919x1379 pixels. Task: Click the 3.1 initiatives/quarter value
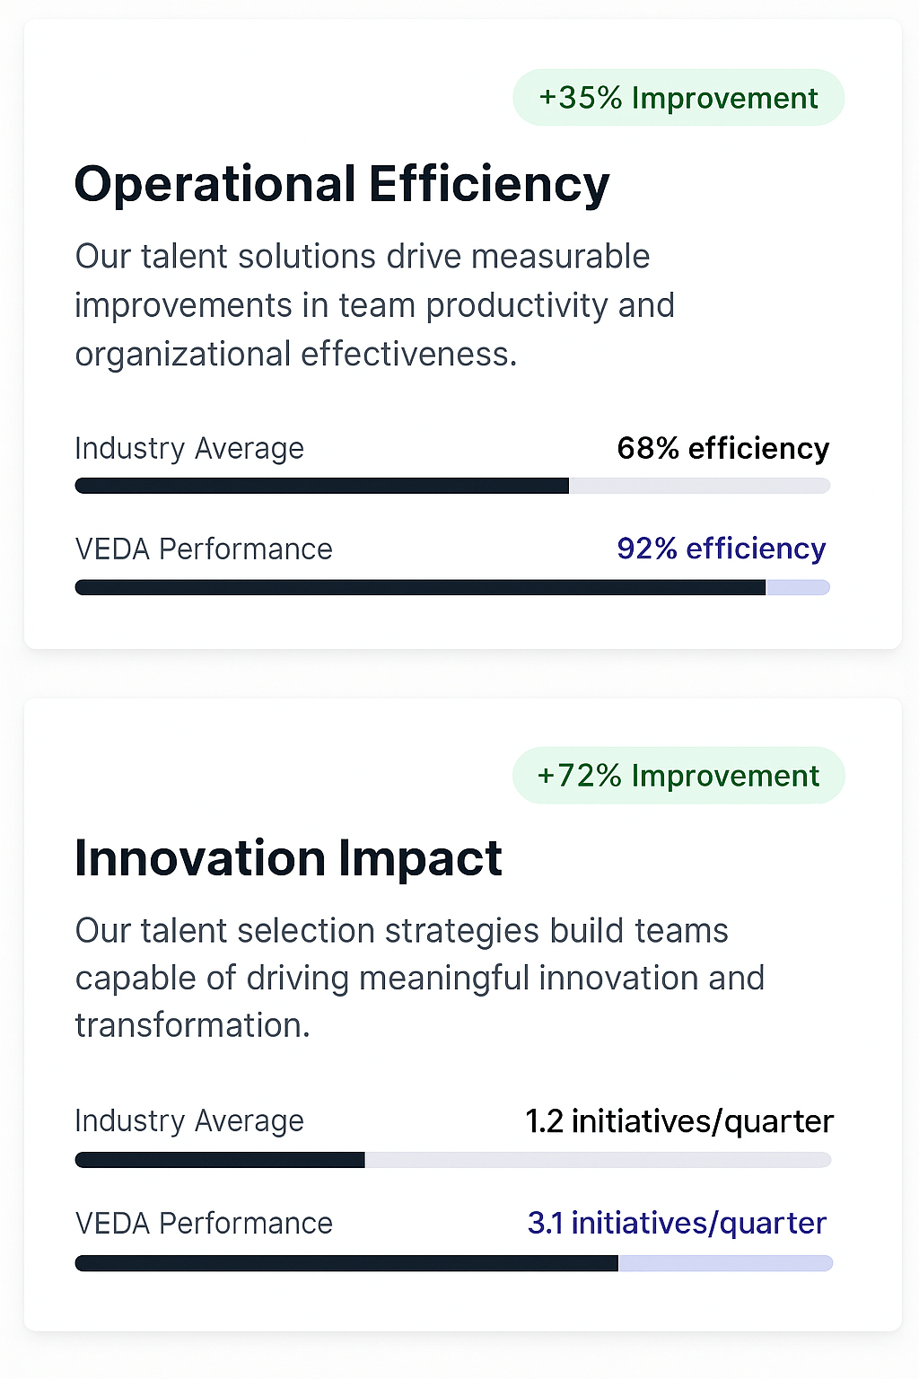[677, 1223]
